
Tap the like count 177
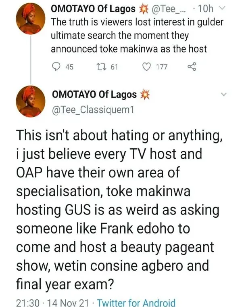tap(161, 67)
